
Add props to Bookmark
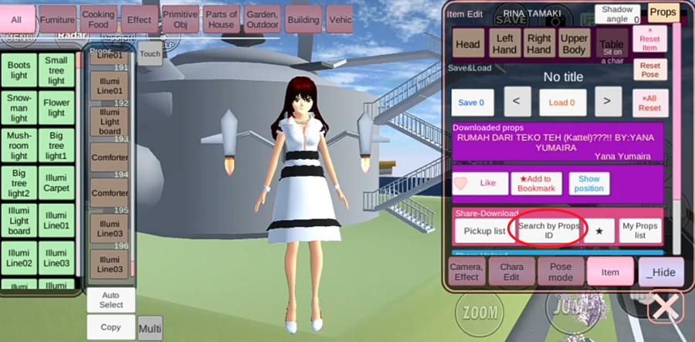tap(537, 184)
